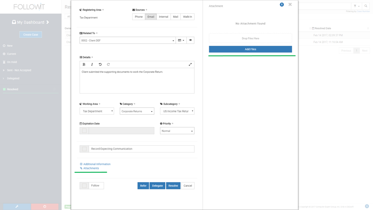Check the Follow checkbox
The height and width of the screenshot is (210, 373).
click(x=84, y=186)
